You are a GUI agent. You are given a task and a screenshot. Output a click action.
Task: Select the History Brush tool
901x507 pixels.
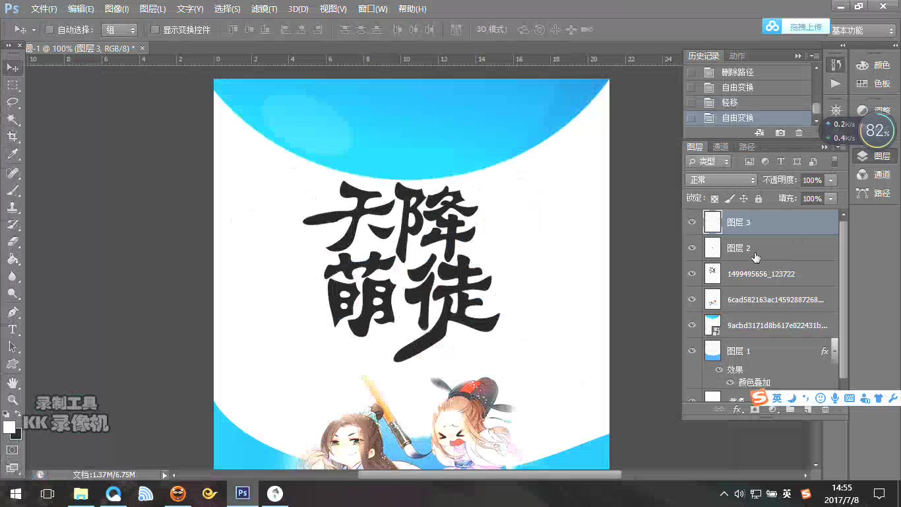[13, 224]
